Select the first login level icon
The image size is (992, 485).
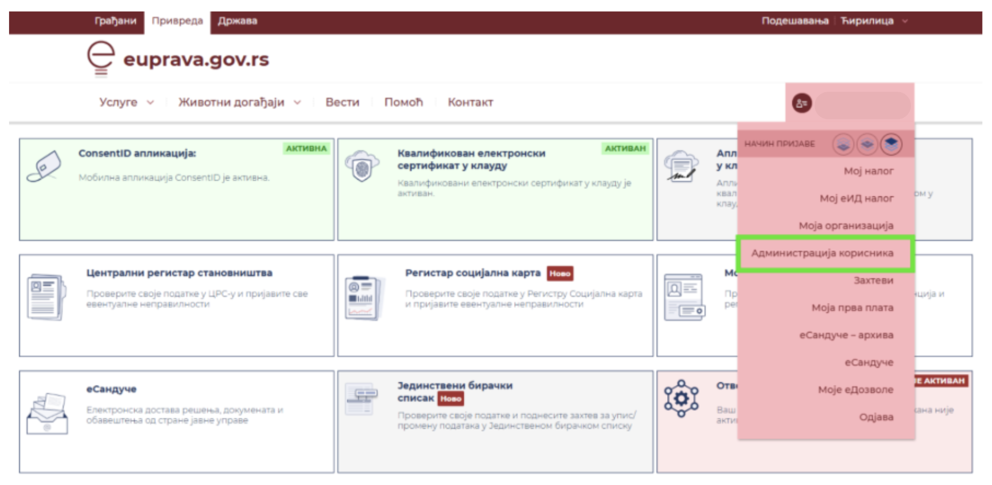(843, 144)
